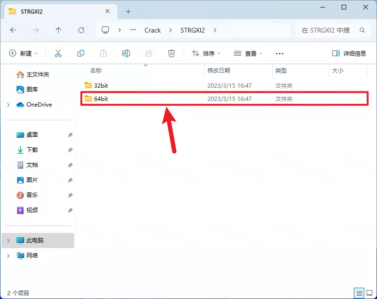Select the 64bit folder
Viewport: 377px width, 299px height.
click(101, 99)
